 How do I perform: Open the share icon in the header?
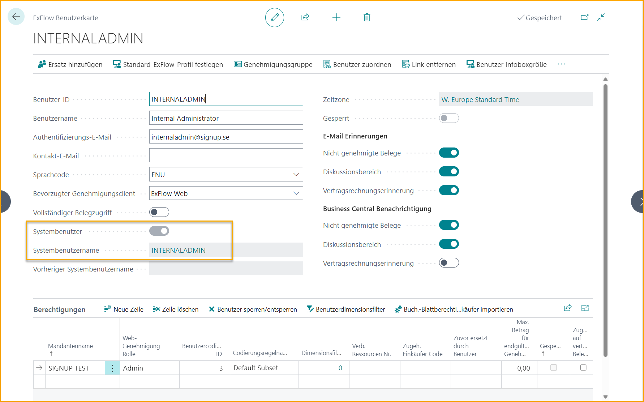tap(305, 17)
